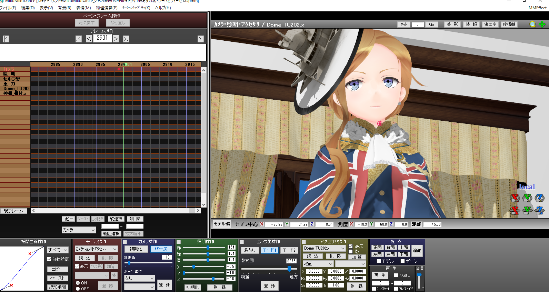Viewport: 549px width, 292px height.
Task: Click the upper Z rotation axis gizmo
Action: 540,198
